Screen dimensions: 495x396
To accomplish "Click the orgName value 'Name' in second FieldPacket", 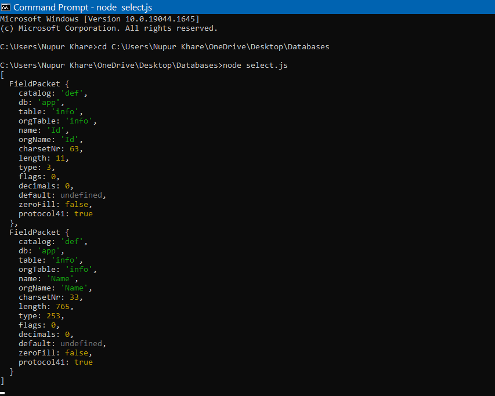I will (x=74, y=288).
